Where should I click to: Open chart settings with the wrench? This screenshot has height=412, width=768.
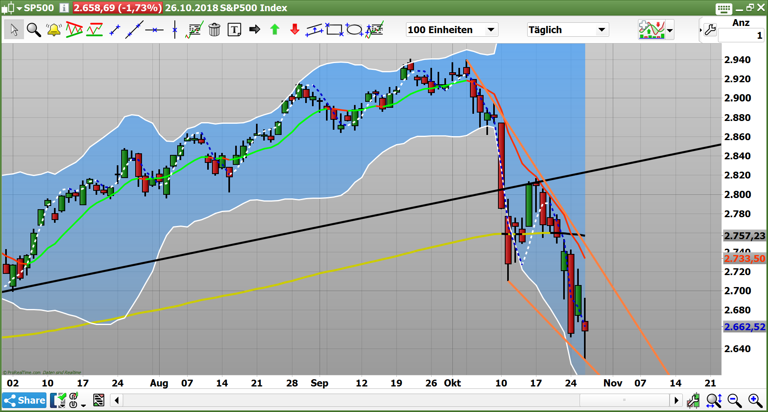click(710, 30)
